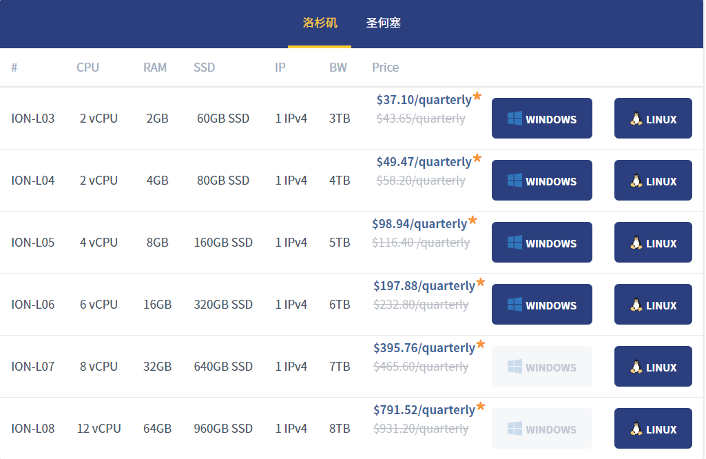The image size is (706, 459).
Task: Click the Price column header
Action: click(x=385, y=67)
